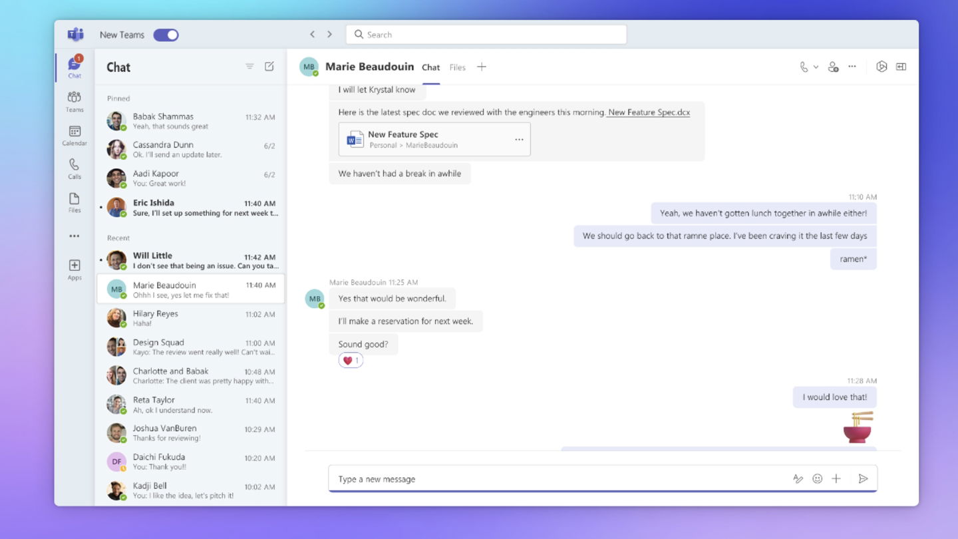Expand call options dropdown arrow
The width and height of the screenshot is (958, 539).
(x=816, y=67)
